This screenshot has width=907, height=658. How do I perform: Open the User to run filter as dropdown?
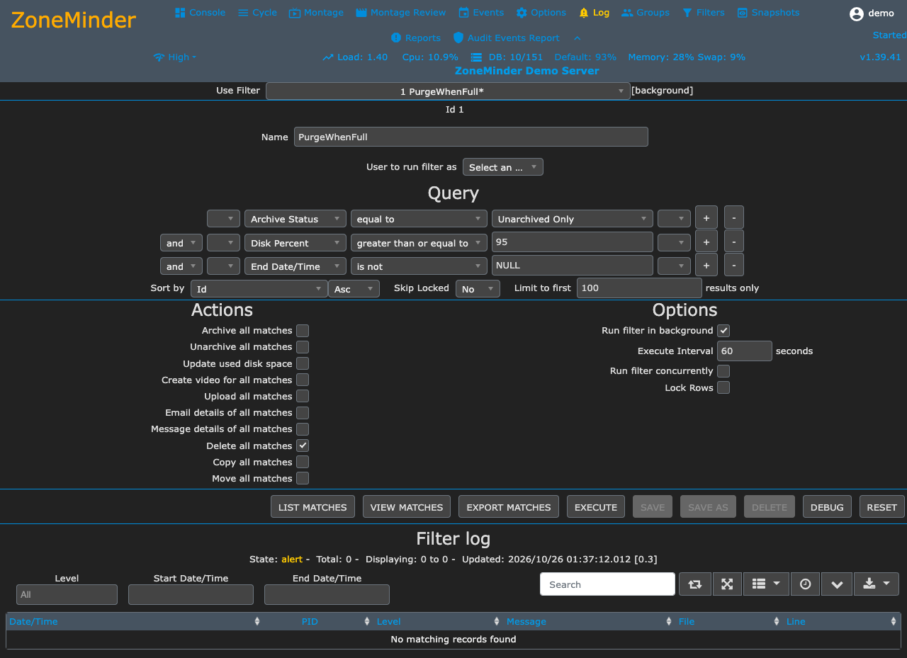503,167
